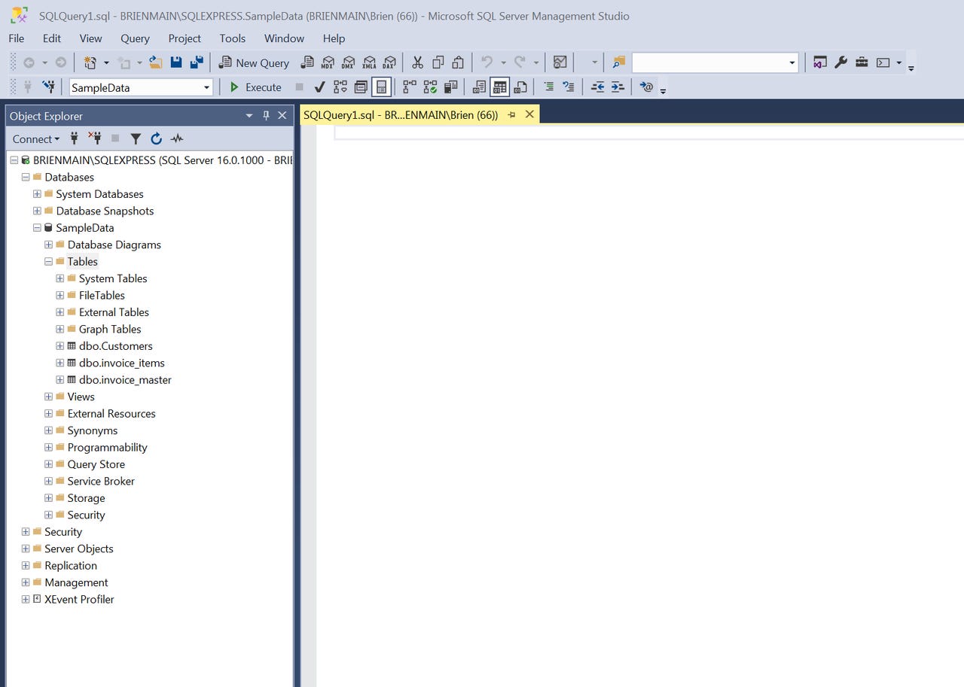Click the Execute button
The width and height of the screenshot is (964, 687).
click(255, 87)
